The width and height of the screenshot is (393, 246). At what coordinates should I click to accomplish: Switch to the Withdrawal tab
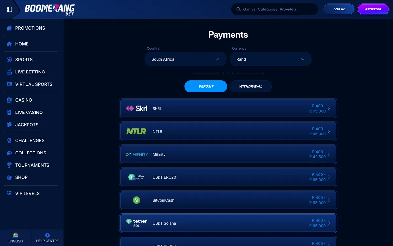pyautogui.click(x=251, y=86)
